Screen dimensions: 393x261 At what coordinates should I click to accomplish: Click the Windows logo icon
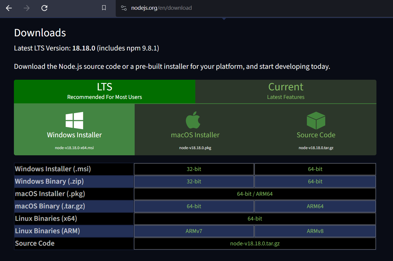coord(74,120)
